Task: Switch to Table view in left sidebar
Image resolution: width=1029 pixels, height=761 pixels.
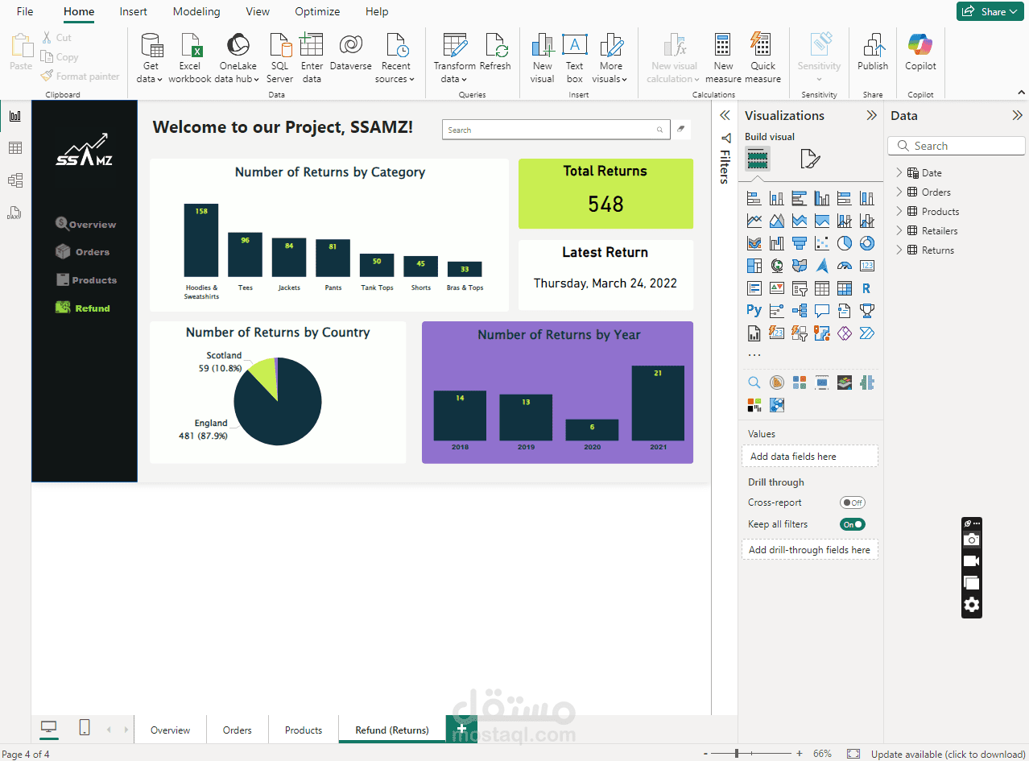Action: click(x=14, y=148)
